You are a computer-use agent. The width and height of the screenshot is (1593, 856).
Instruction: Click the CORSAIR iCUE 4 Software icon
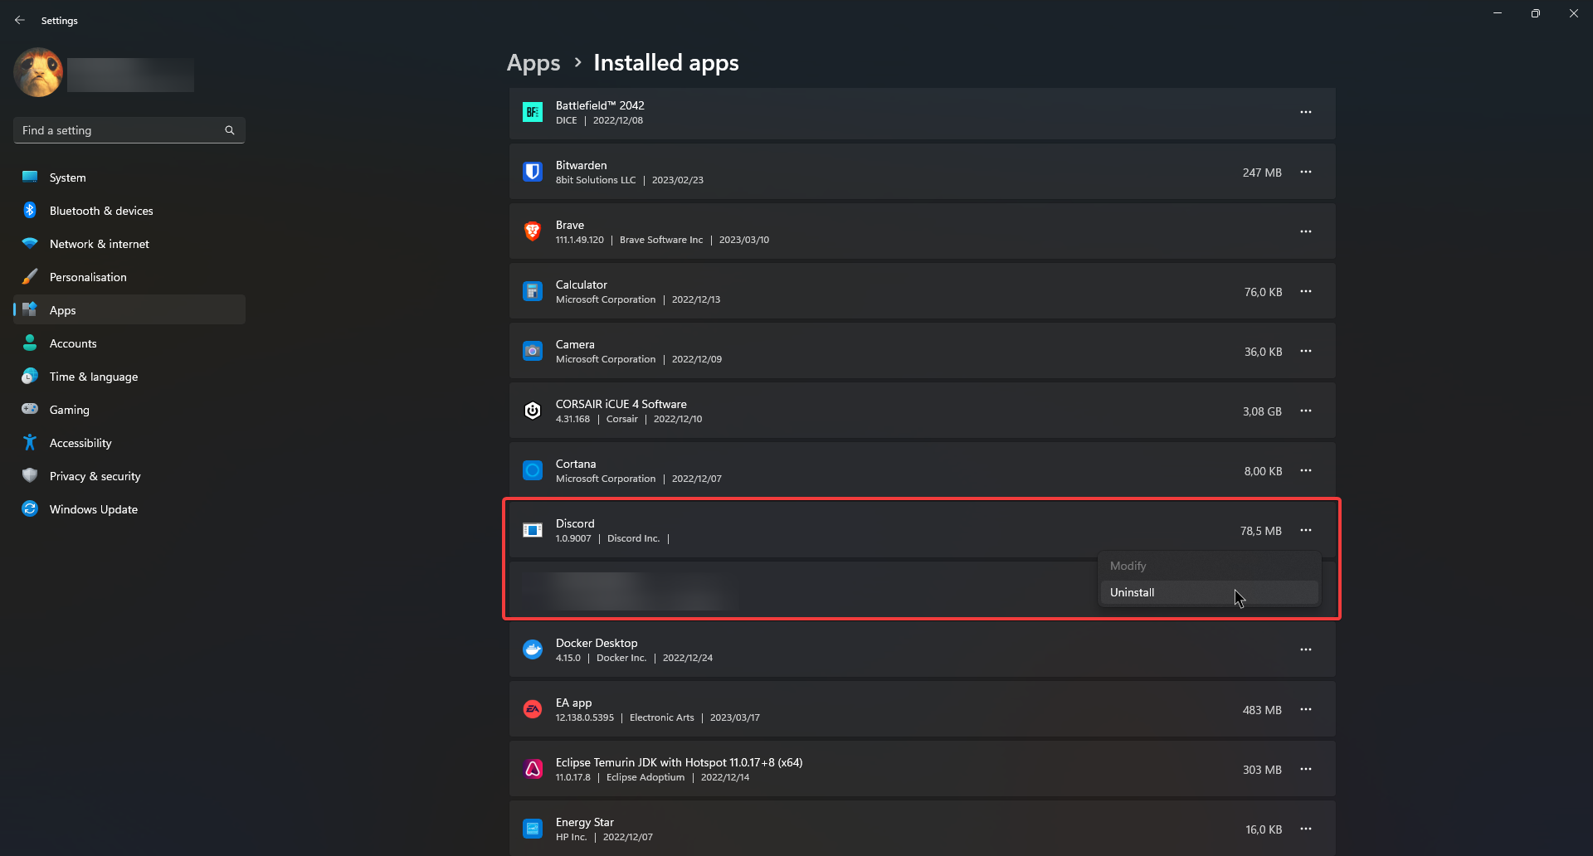pos(532,411)
